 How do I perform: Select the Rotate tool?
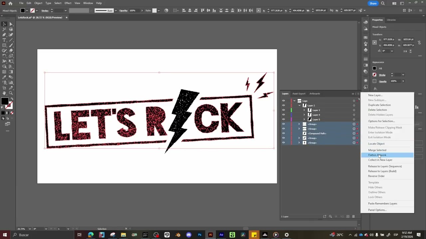click(4, 56)
